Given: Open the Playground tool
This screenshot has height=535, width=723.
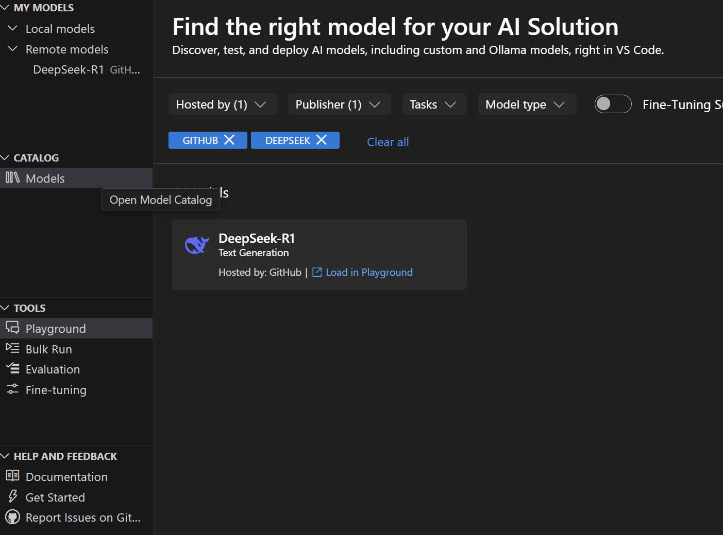Looking at the screenshot, I should [76, 328].
